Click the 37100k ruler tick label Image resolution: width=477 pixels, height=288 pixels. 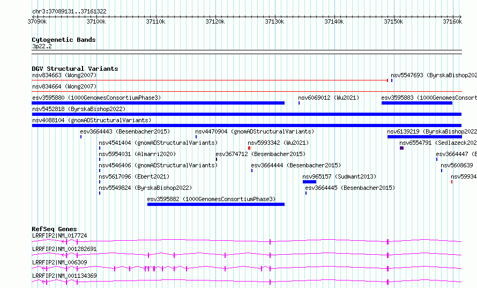point(96,21)
